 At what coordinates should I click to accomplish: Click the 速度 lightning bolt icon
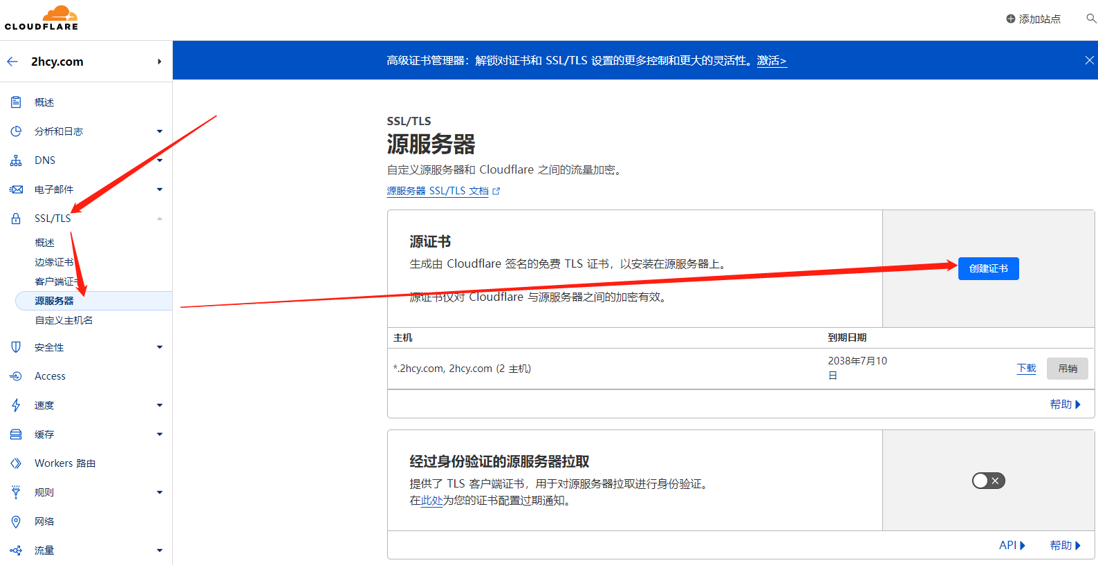pyautogui.click(x=16, y=405)
